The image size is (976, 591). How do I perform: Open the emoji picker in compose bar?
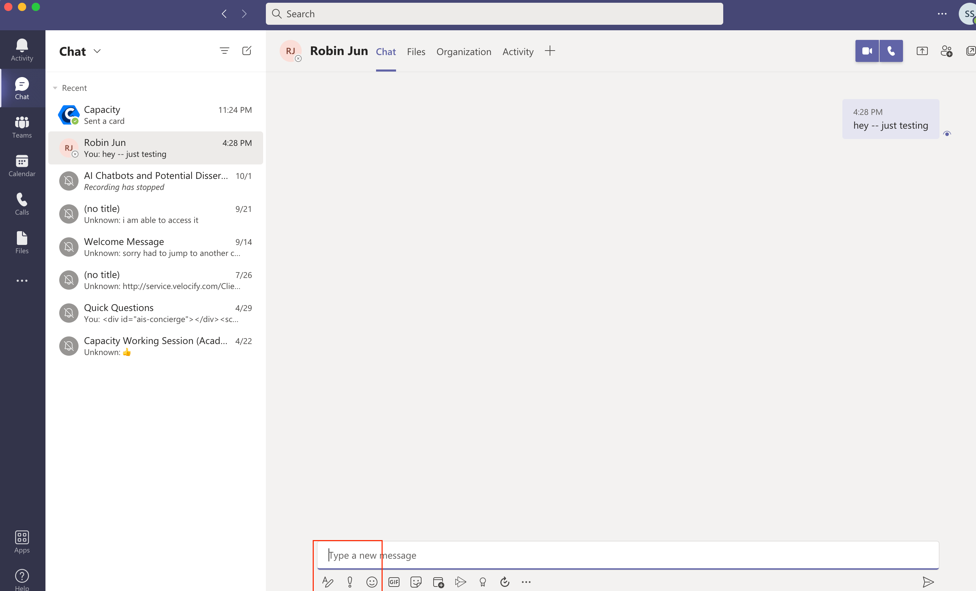(372, 581)
